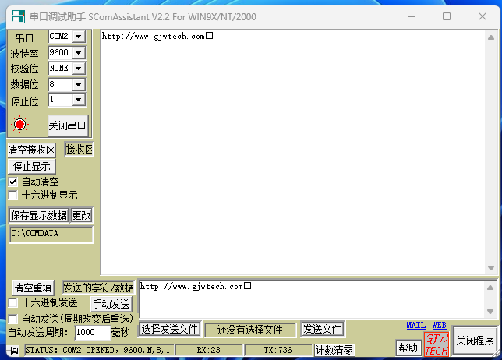Click the receive area scroll down arrow
The height and width of the screenshot is (360, 502).
[x=491, y=268]
